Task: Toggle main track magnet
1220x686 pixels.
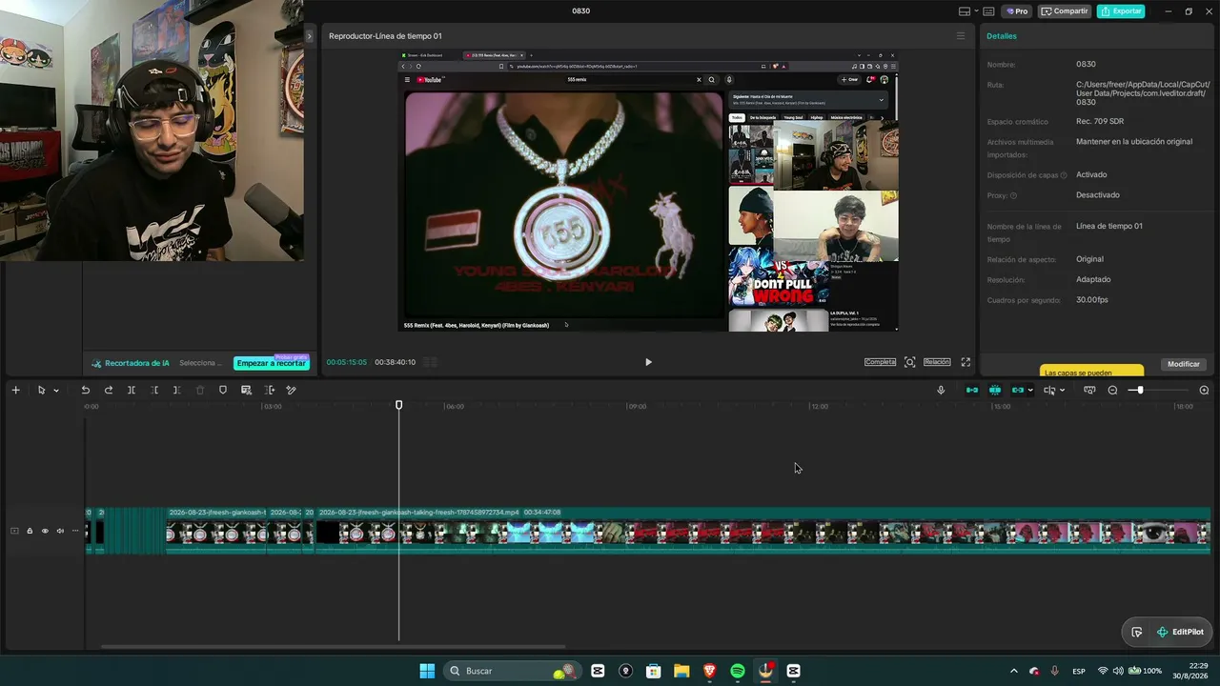Action: click(972, 390)
